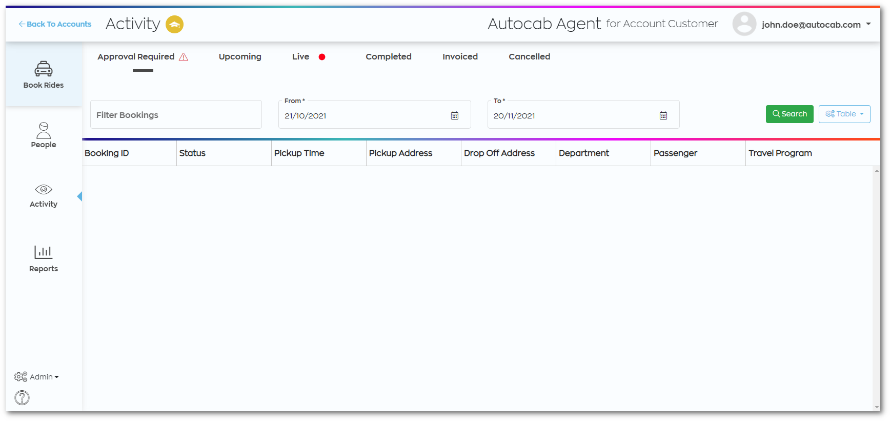Select the Completed tab
Image resolution: width=890 pixels, height=421 pixels.
pos(389,56)
